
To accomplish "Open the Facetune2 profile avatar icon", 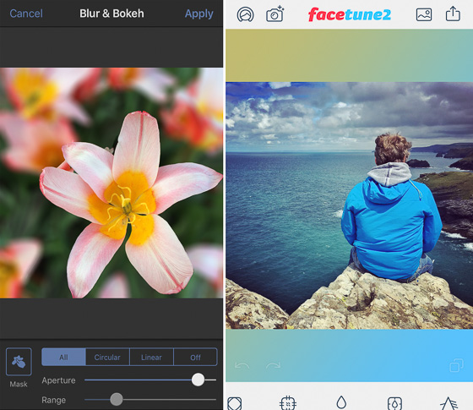I will pos(245,14).
